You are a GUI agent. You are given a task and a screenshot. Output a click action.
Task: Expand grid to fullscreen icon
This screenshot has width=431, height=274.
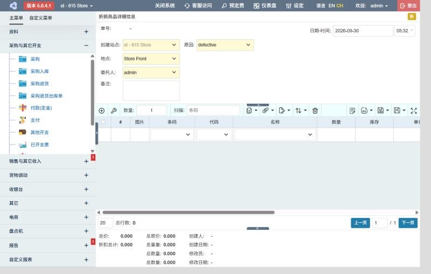[414, 111]
